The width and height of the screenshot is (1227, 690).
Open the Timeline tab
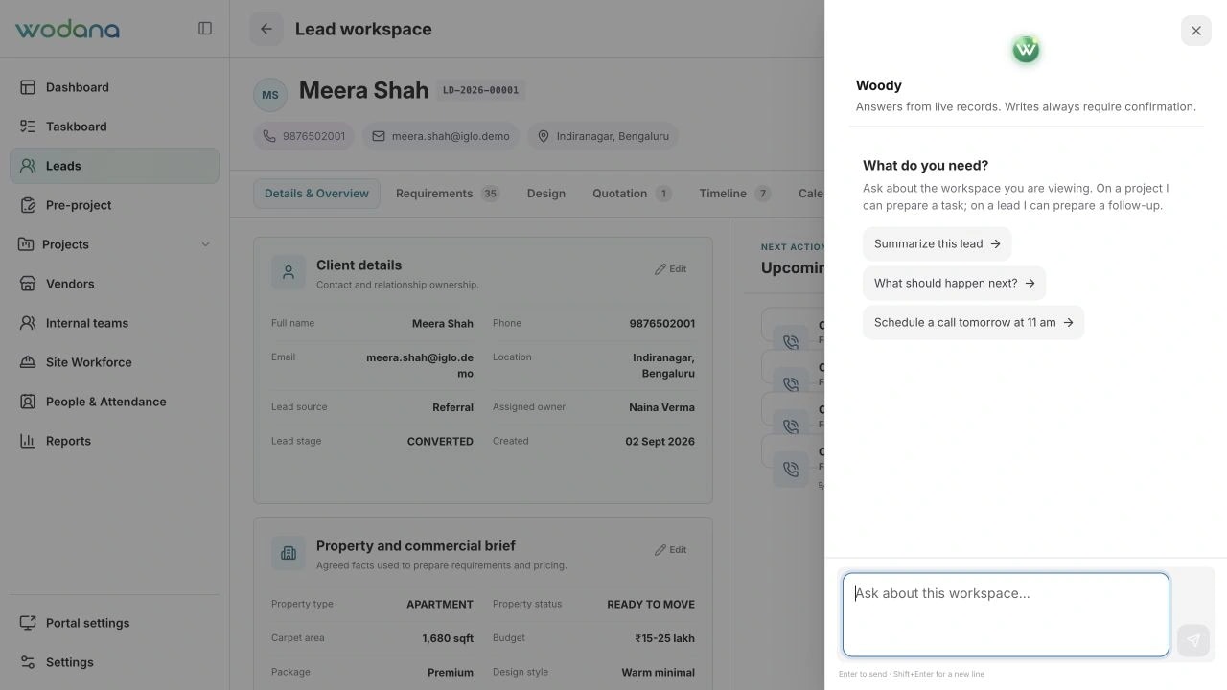click(735, 194)
